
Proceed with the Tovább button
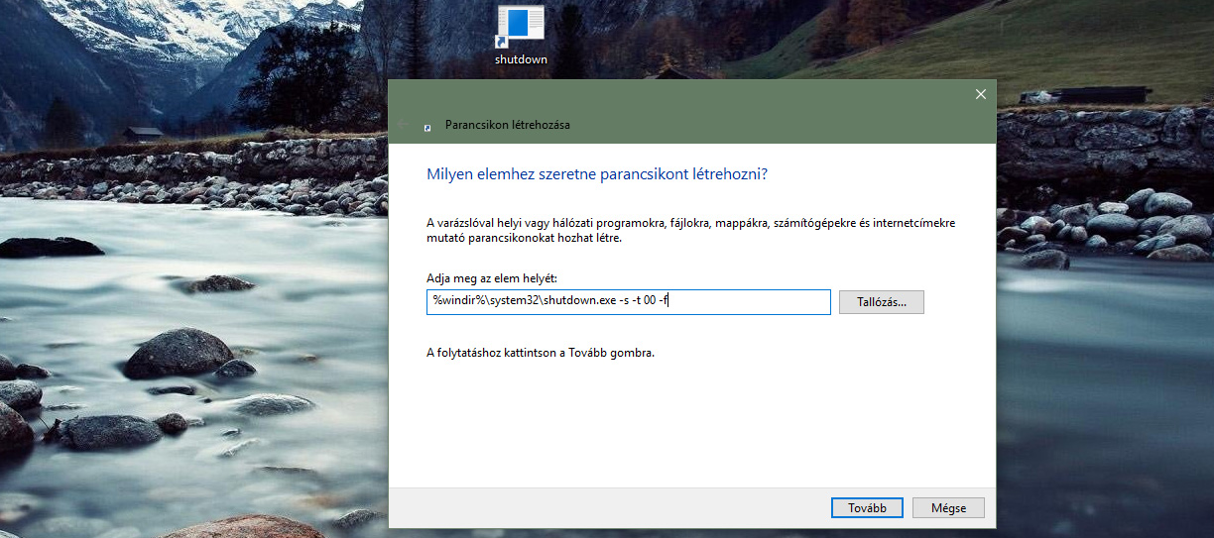pyautogui.click(x=866, y=507)
